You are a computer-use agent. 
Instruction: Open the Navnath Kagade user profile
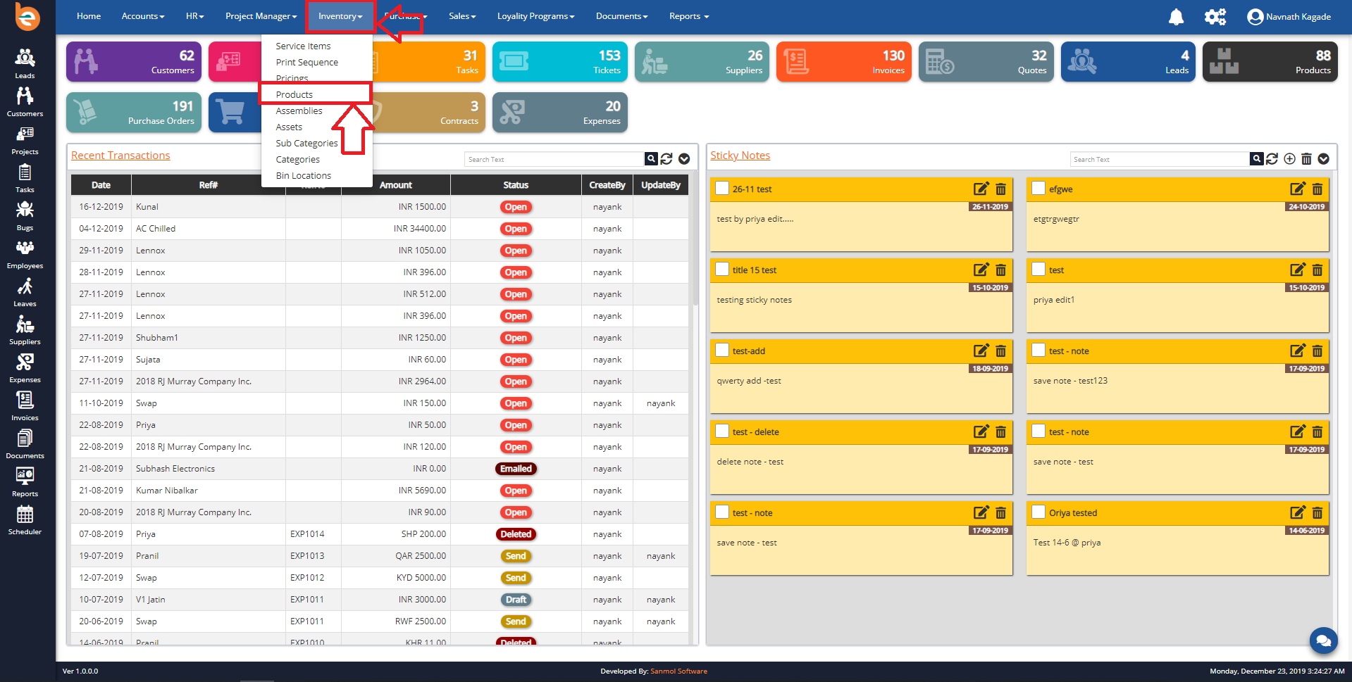tap(1289, 16)
